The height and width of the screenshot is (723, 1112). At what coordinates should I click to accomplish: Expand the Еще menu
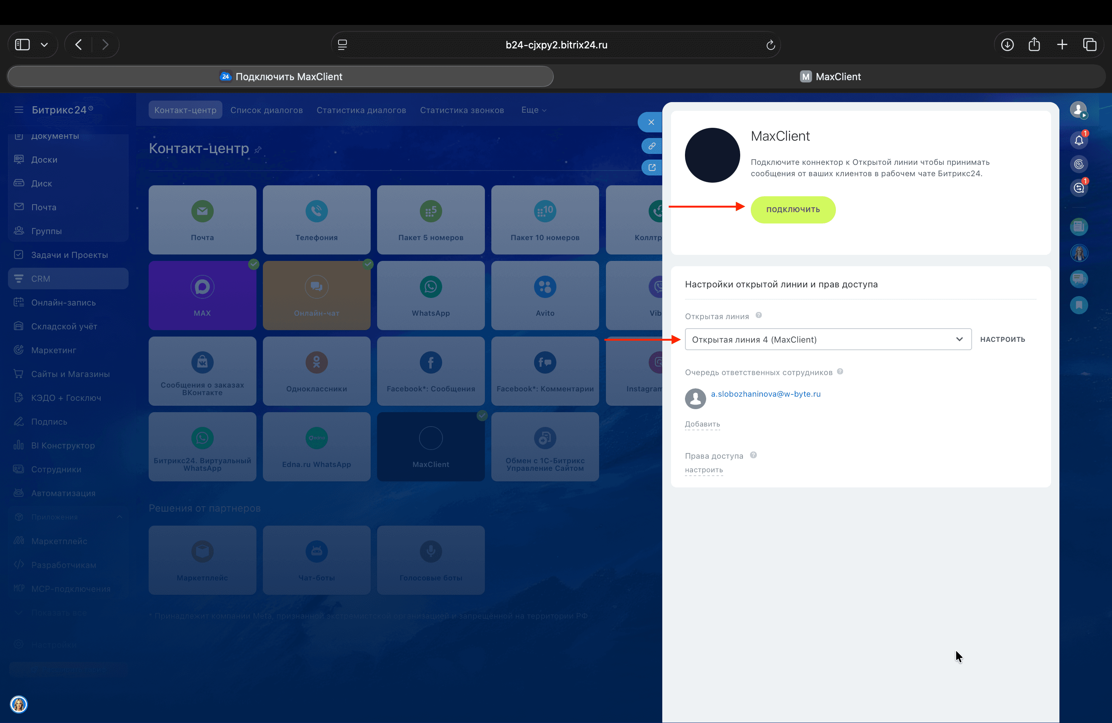pos(534,110)
